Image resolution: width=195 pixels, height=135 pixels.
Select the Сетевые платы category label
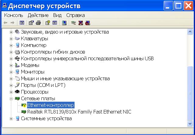(38, 98)
